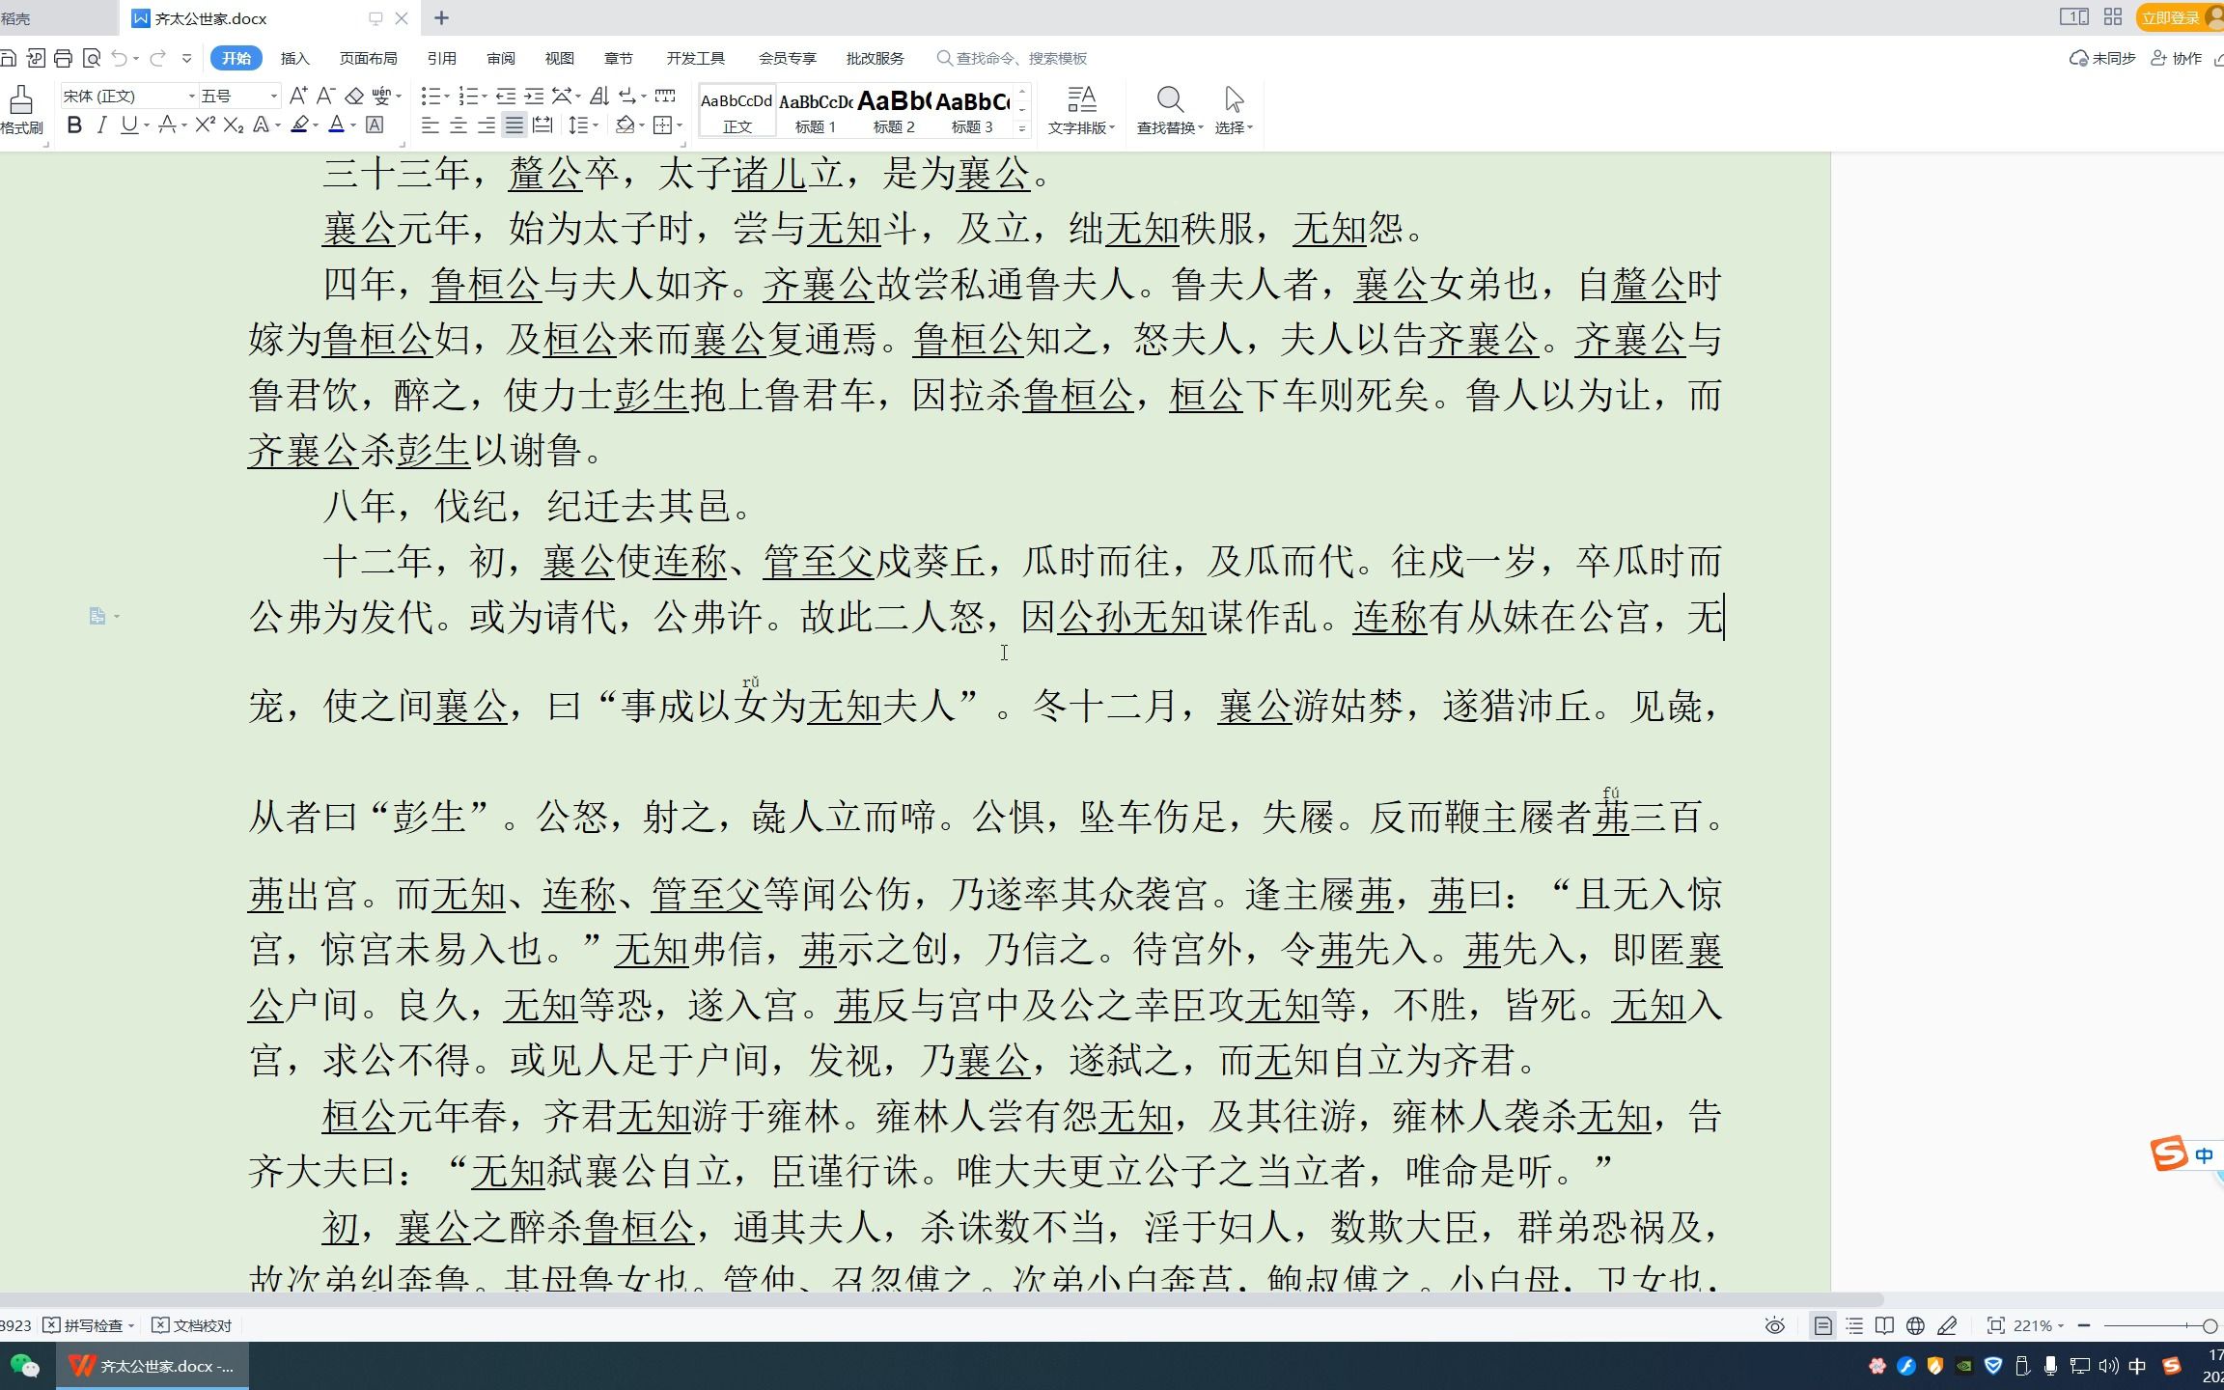This screenshot has height=1390, width=2224.
Task: Switch to reading layout (book) view
Action: coord(1884,1325)
